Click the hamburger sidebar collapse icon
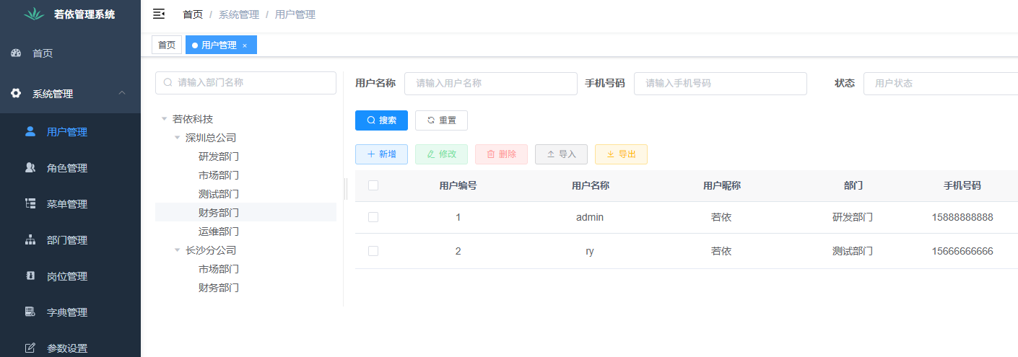This screenshot has width=1018, height=357. 159,14
